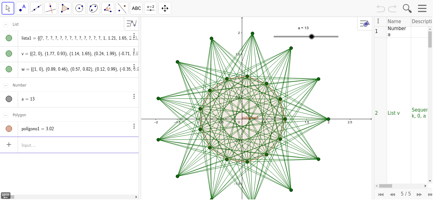Image resolution: width=433 pixels, height=200 pixels.
Task: Open the main hamburger menu
Action: [x=422, y=9]
